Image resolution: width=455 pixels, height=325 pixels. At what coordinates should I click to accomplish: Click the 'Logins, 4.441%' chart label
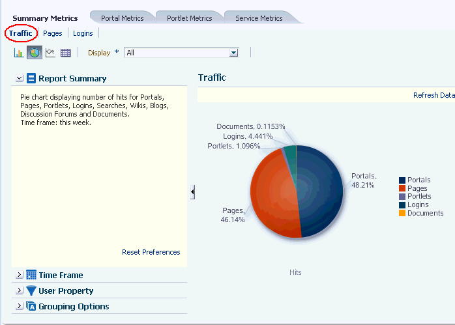tap(248, 136)
